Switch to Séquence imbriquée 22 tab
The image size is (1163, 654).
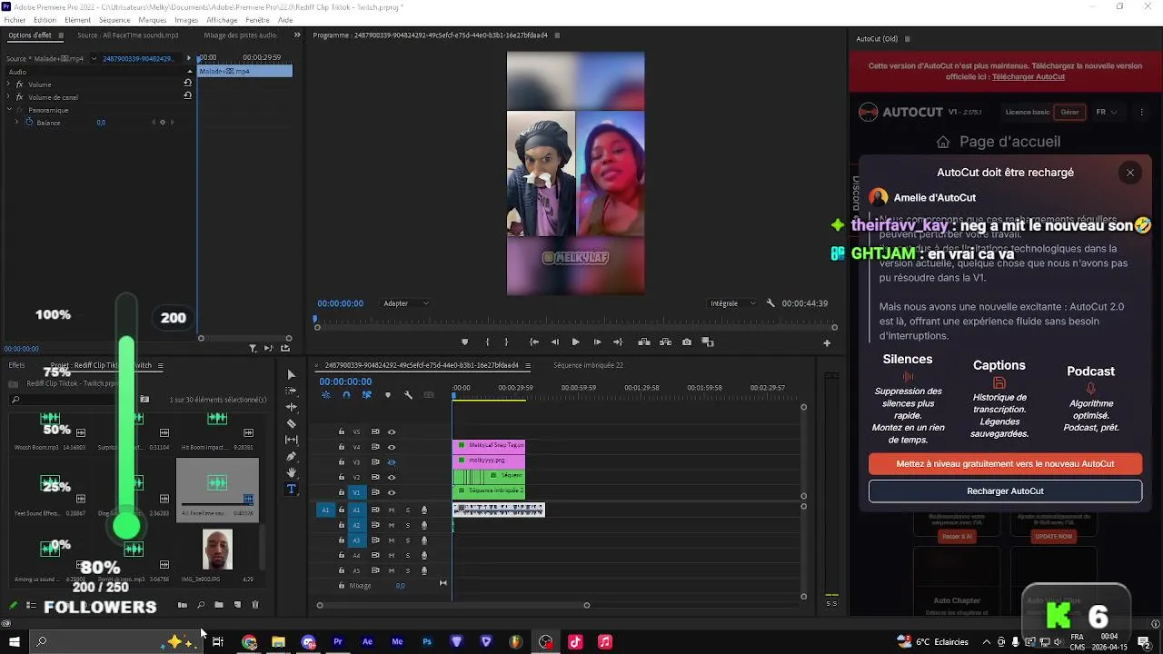coord(588,365)
